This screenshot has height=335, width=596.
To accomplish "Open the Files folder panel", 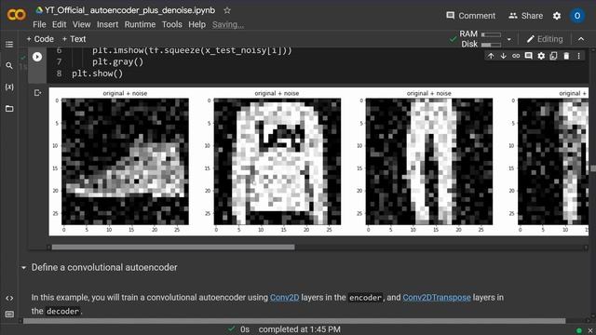I will 9,109.
